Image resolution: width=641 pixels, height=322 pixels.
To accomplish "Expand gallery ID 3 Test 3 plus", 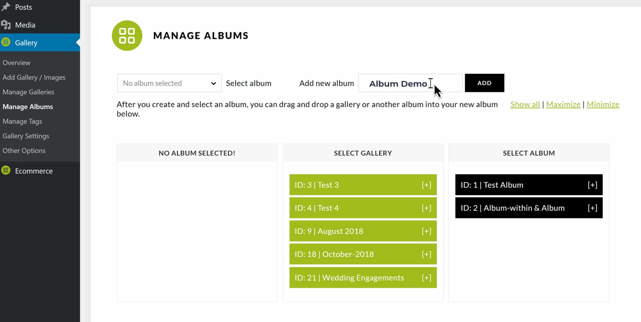I will [426, 185].
